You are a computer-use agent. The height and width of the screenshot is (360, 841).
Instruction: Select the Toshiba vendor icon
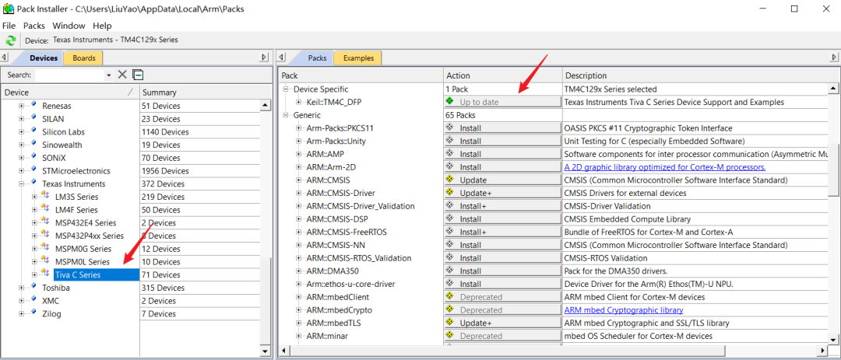[33, 288]
